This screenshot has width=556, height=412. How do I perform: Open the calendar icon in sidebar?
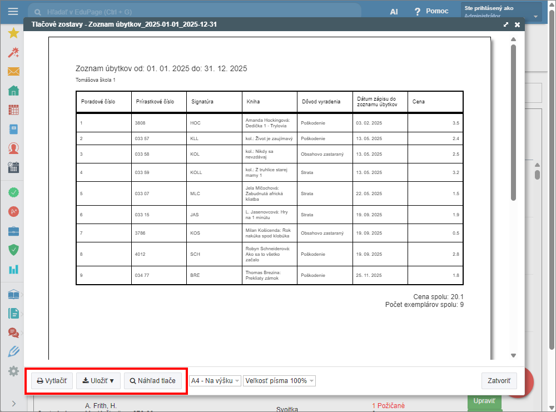point(13,167)
